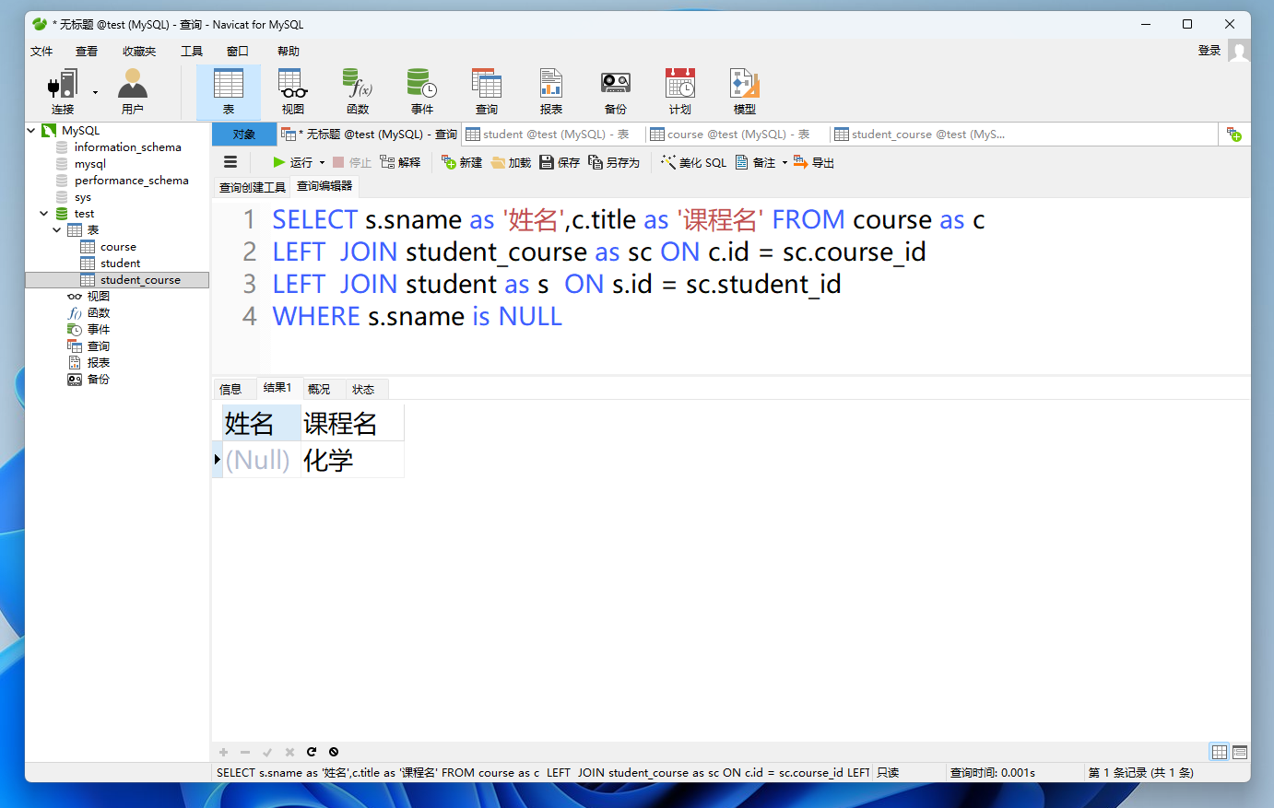The image size is (1274, 808).
Task: Select the sys database
Action: coord(83,197)
